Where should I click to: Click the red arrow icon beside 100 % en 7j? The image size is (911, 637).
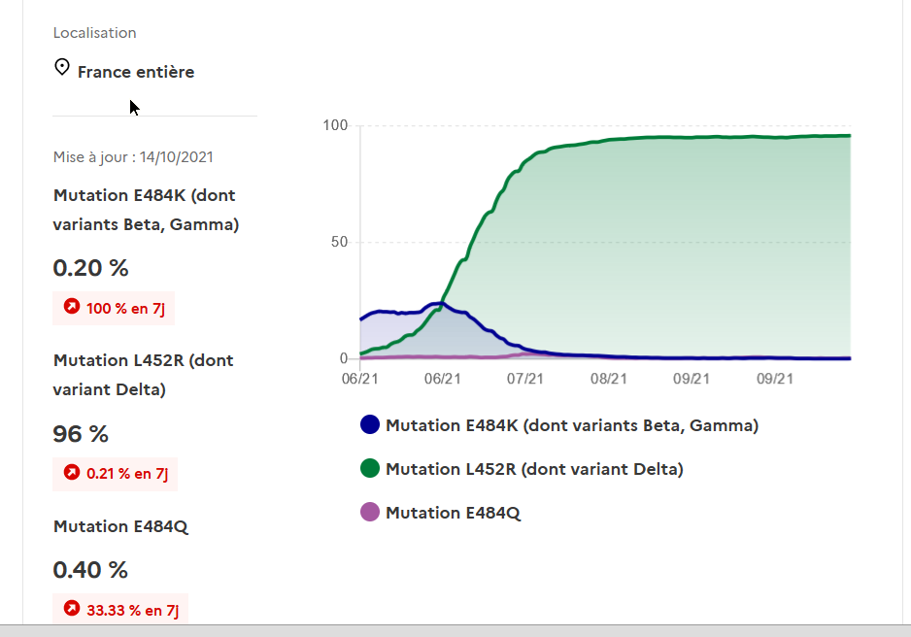(71, 308)
